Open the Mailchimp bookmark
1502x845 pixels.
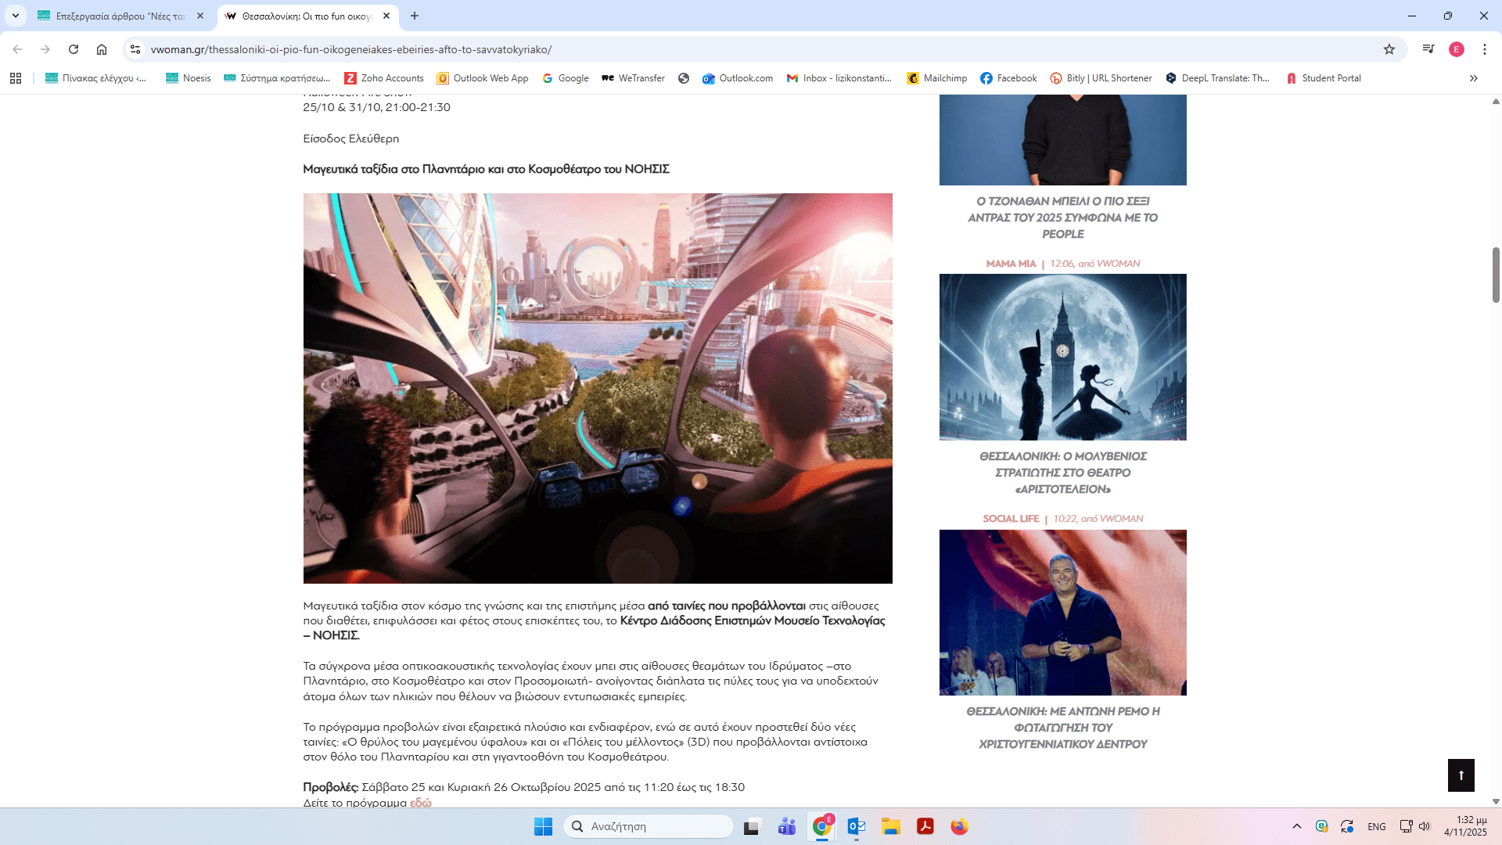click(x=937, y=78)
